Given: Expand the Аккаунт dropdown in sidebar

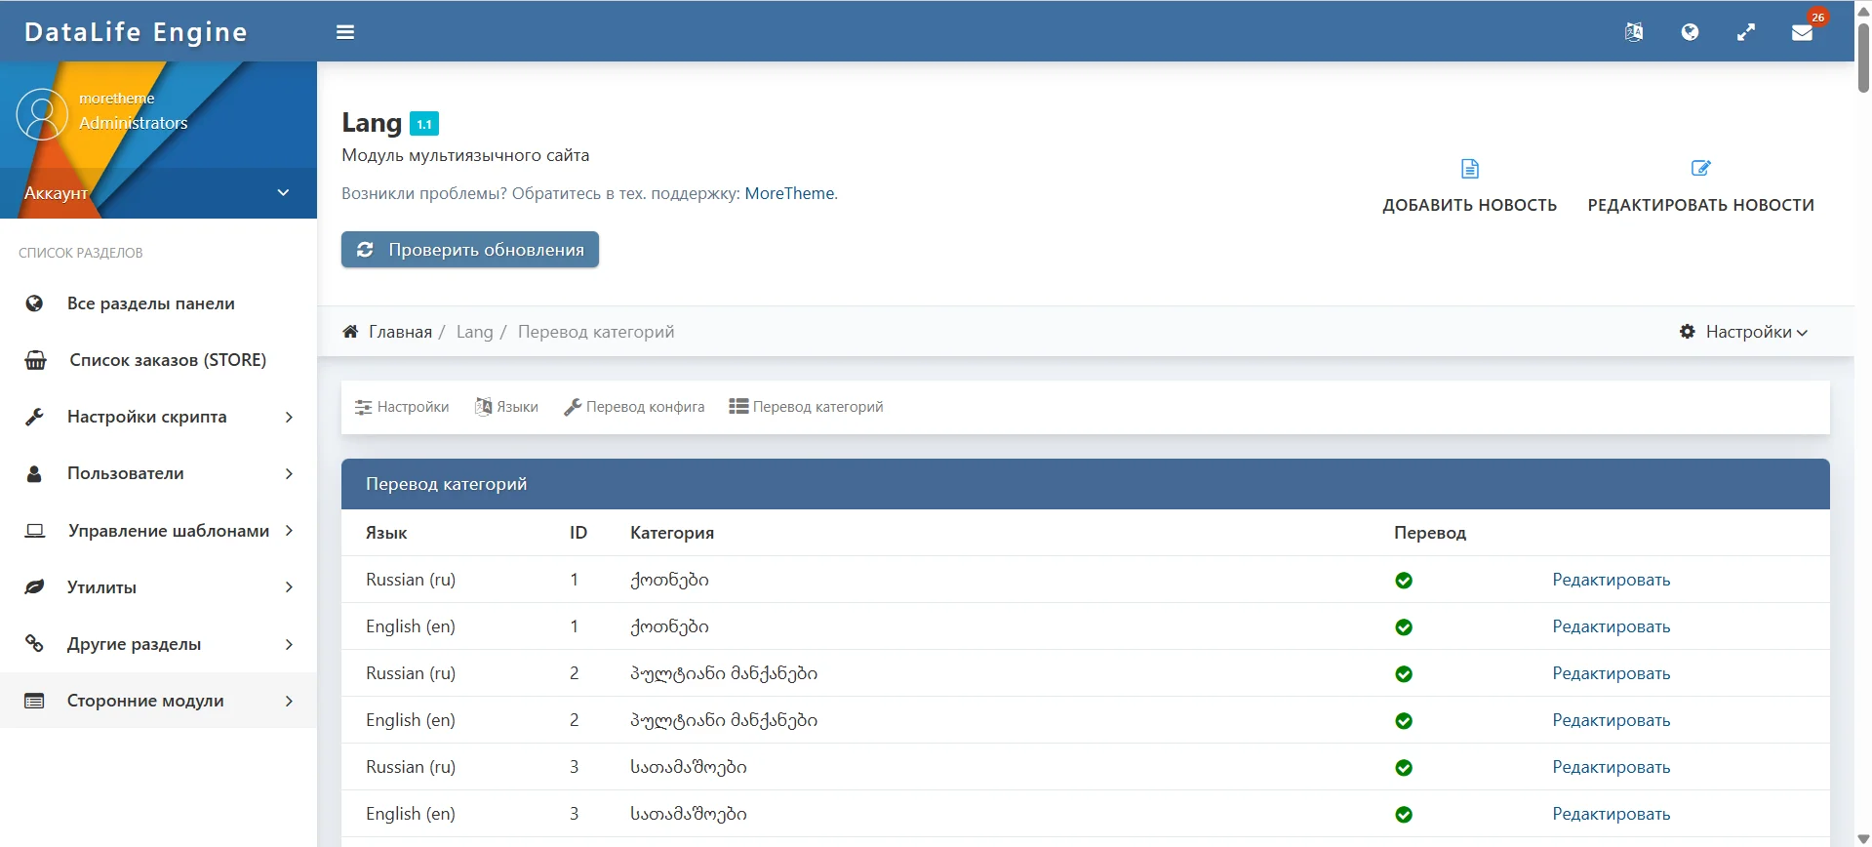Looking at the screenshot, I should 283,193.
